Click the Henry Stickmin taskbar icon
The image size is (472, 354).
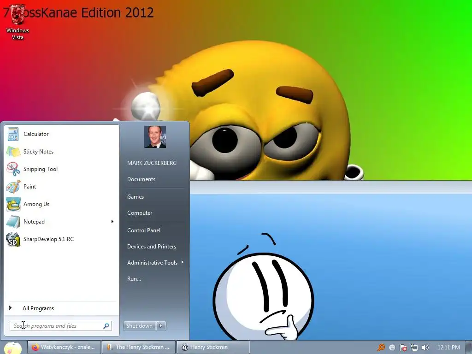(x=185, y=347)
